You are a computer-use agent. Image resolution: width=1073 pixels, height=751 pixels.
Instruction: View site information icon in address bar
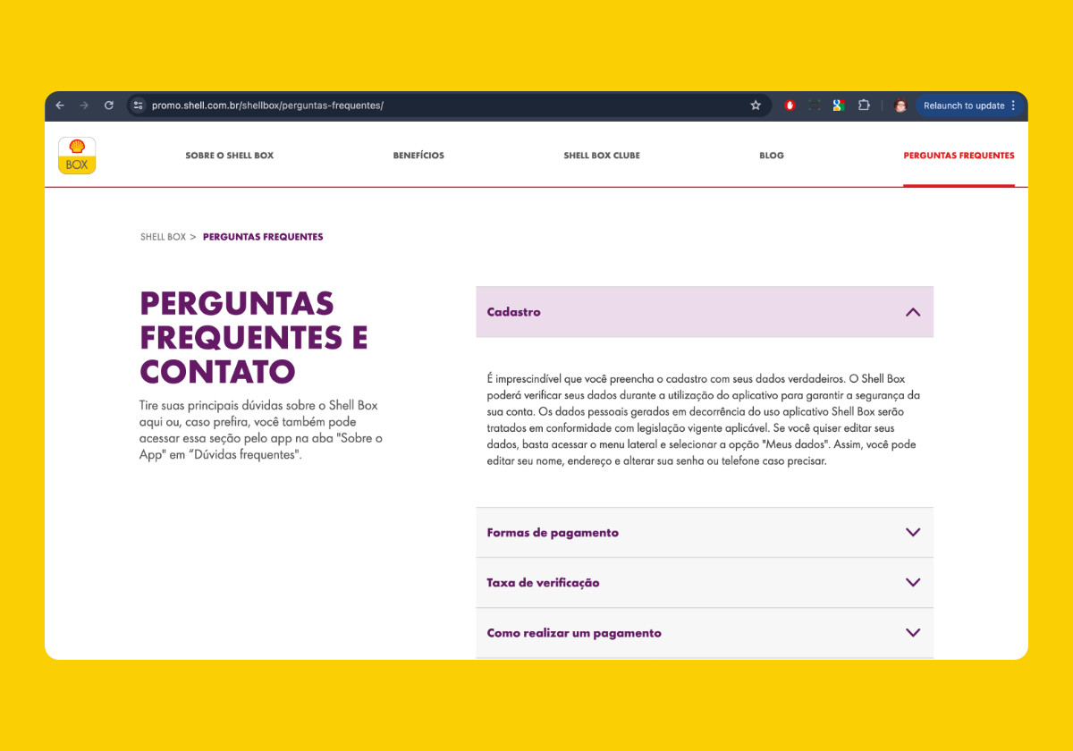[x=138, y=105]
